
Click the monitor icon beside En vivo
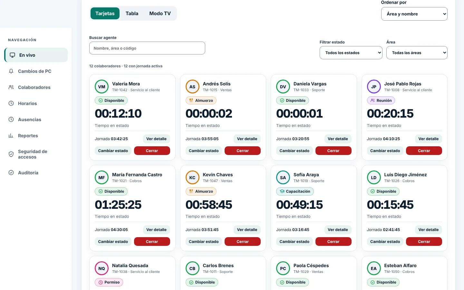pos(12,55)
